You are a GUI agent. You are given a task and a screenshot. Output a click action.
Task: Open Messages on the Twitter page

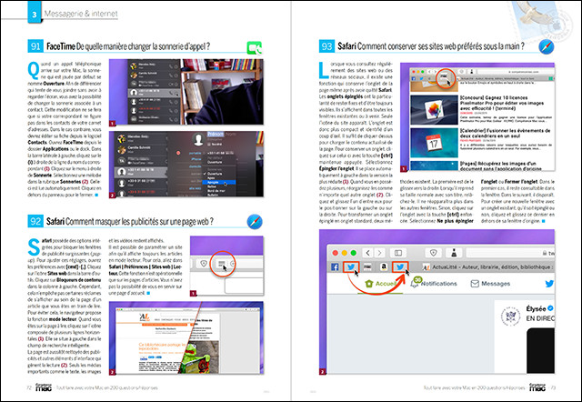pyautogui.click(x=490, y=284)
